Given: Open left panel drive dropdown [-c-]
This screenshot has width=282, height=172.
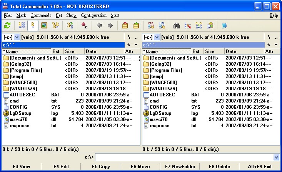Looking at the screenshot, I should pos(17,37).
